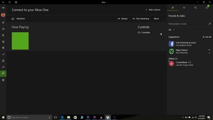Screen dimensions: 213x120
Task: Click the Cortana microphone icon
Action: 50,117
